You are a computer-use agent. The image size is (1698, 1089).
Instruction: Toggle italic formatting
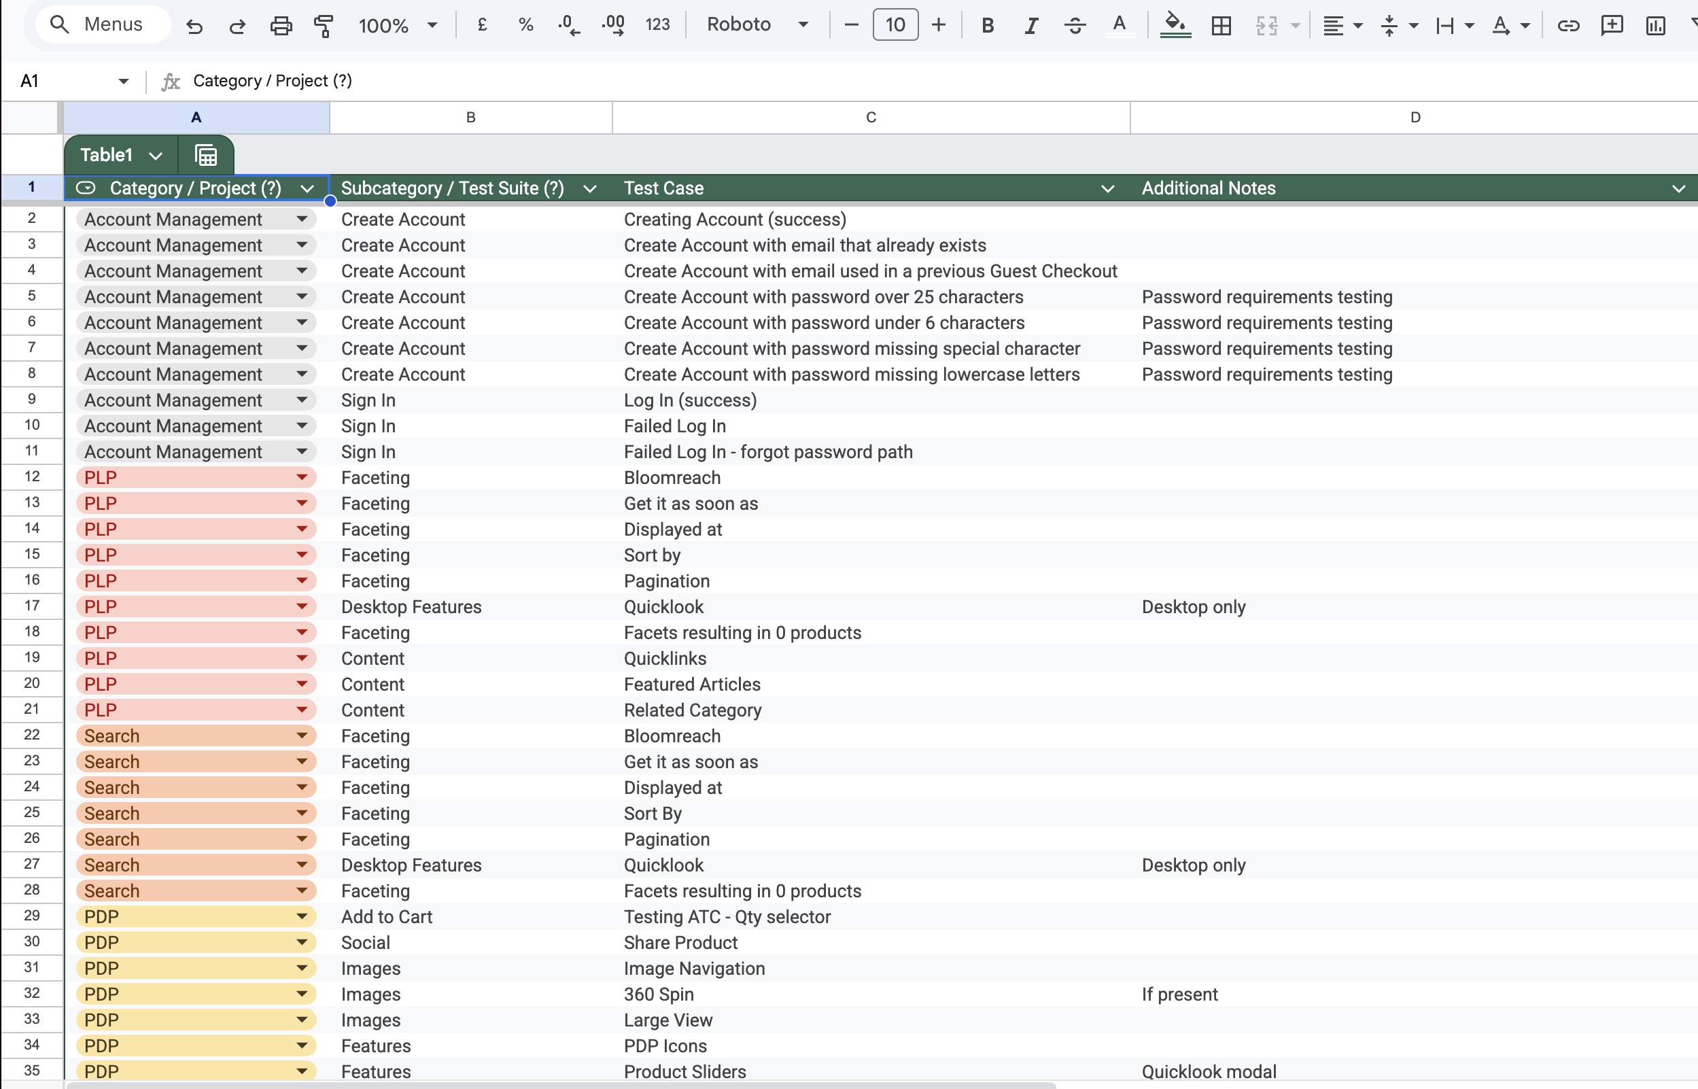(1030, 26)
